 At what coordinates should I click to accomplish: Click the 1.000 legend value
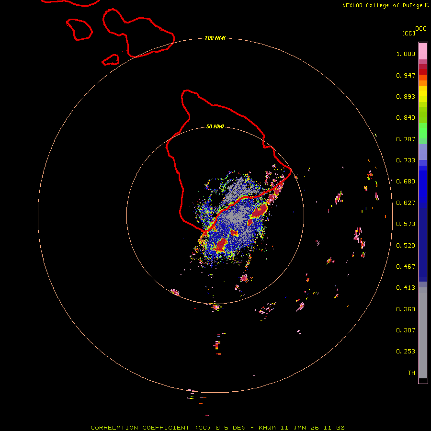click(x=406, y=54)
